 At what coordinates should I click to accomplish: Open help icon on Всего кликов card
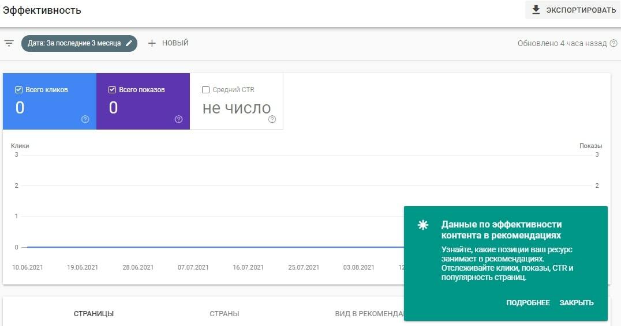click(85, 119)
